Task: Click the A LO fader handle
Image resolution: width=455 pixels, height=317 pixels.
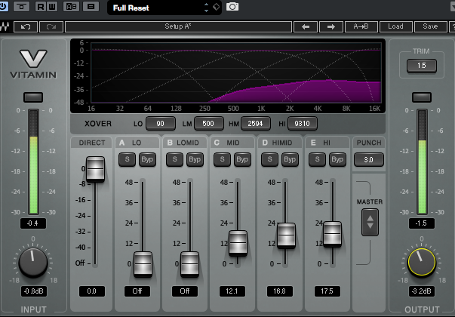Action: pos(143,264)
